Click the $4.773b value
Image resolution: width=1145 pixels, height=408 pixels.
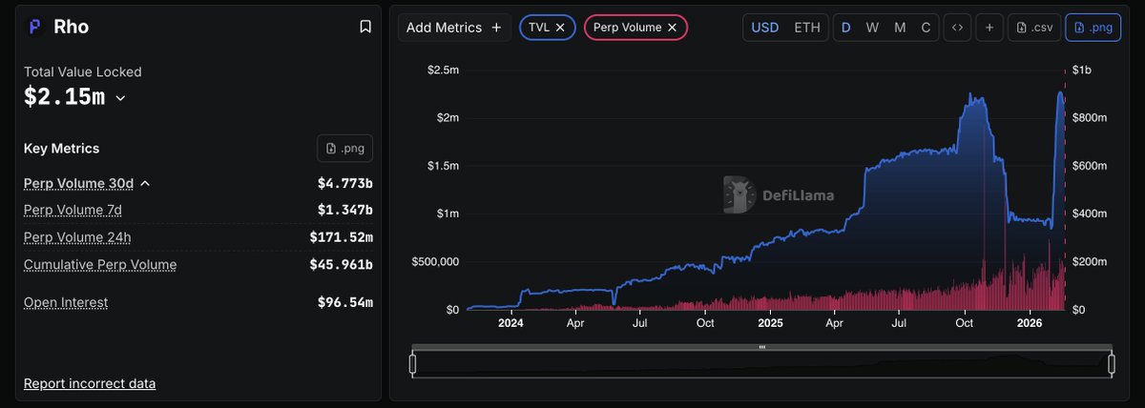click(345, 183)
